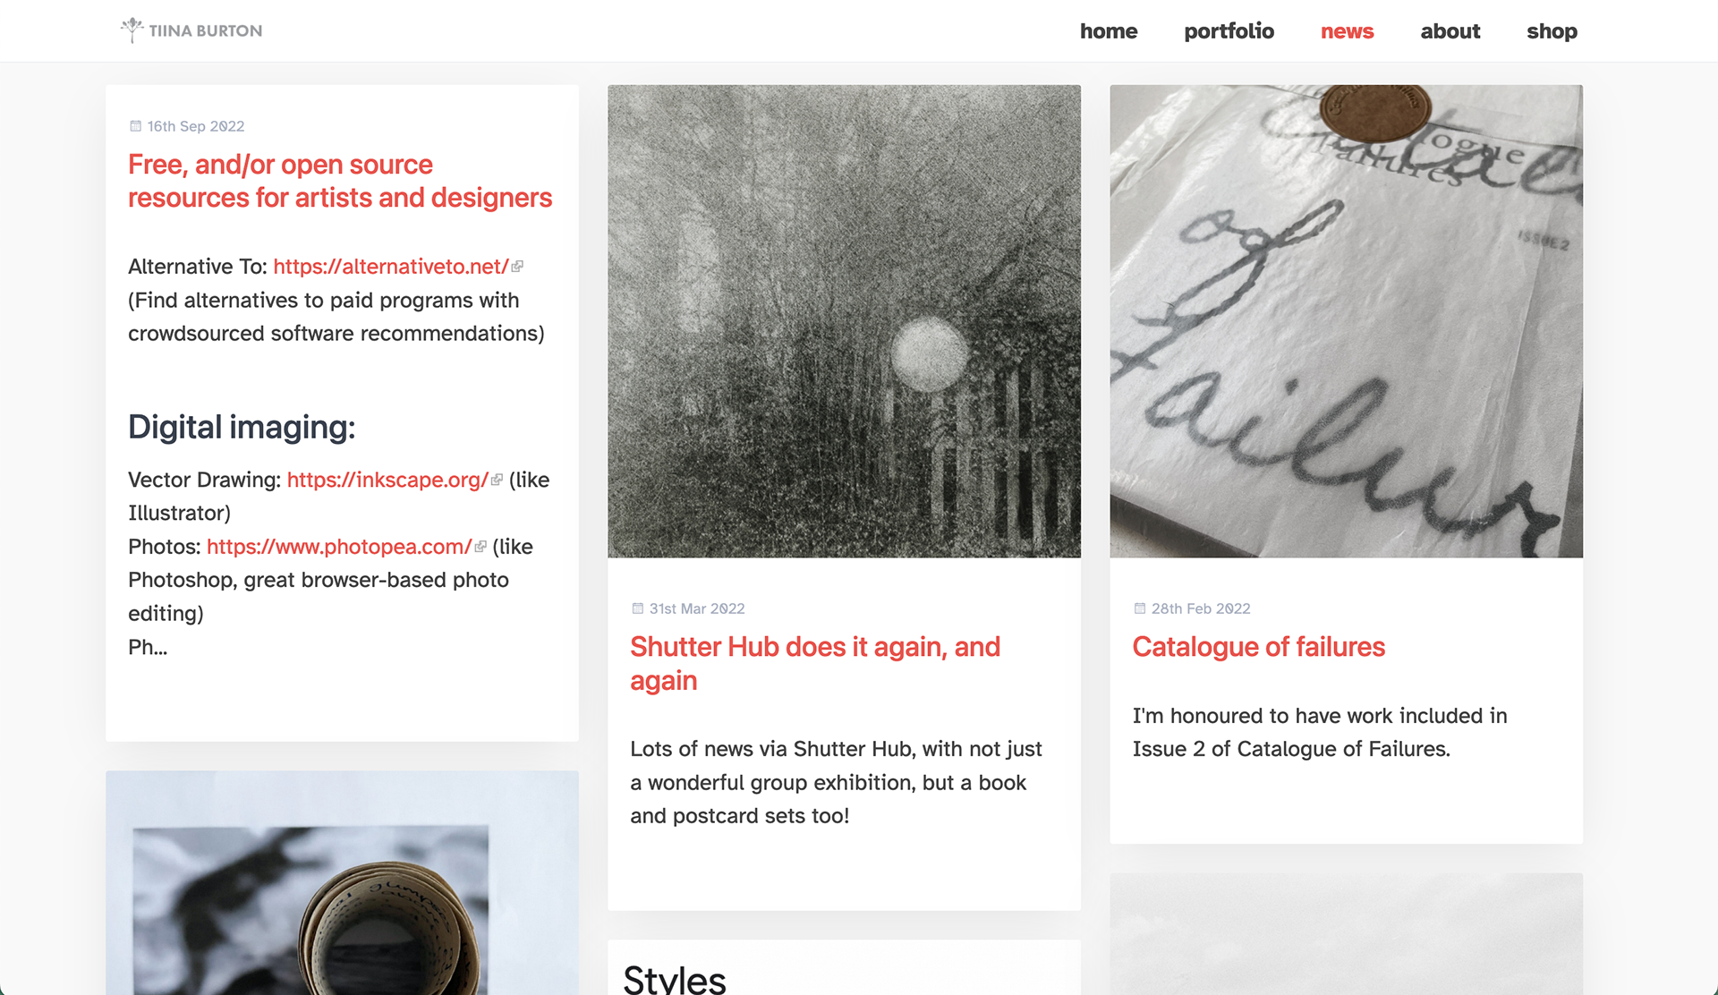Follow the inkscape.org link

point(388,480)
